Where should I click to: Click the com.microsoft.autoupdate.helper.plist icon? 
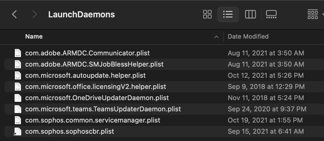tap(18, 76)
